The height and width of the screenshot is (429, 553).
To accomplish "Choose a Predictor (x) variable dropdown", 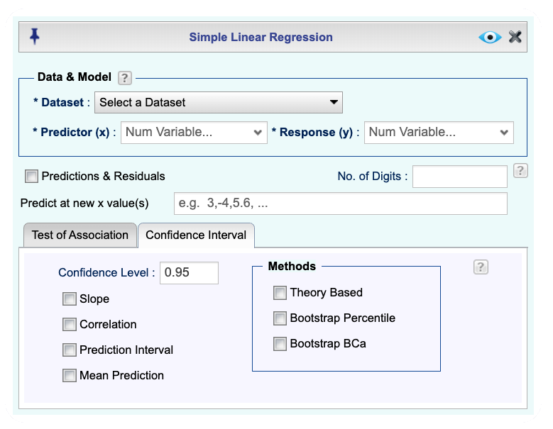I will click(x=194, y=133).
